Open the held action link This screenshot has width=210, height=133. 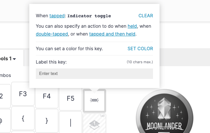pyautogui.click(x=132, y=26)
